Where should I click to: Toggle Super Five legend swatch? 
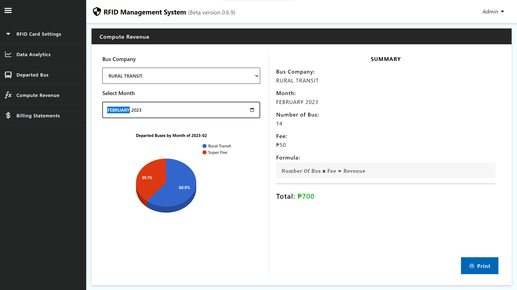204,153
